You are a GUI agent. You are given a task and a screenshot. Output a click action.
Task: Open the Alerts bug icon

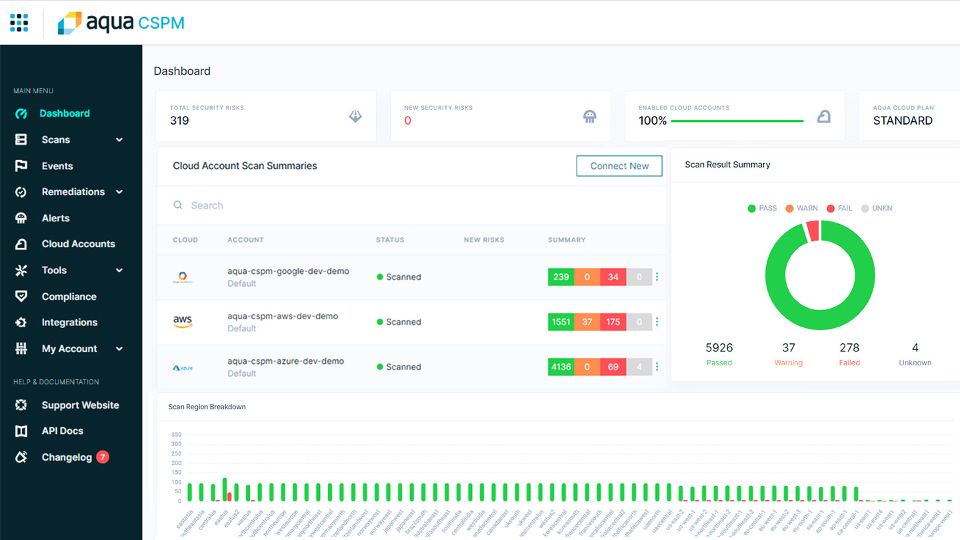point(21,217)
